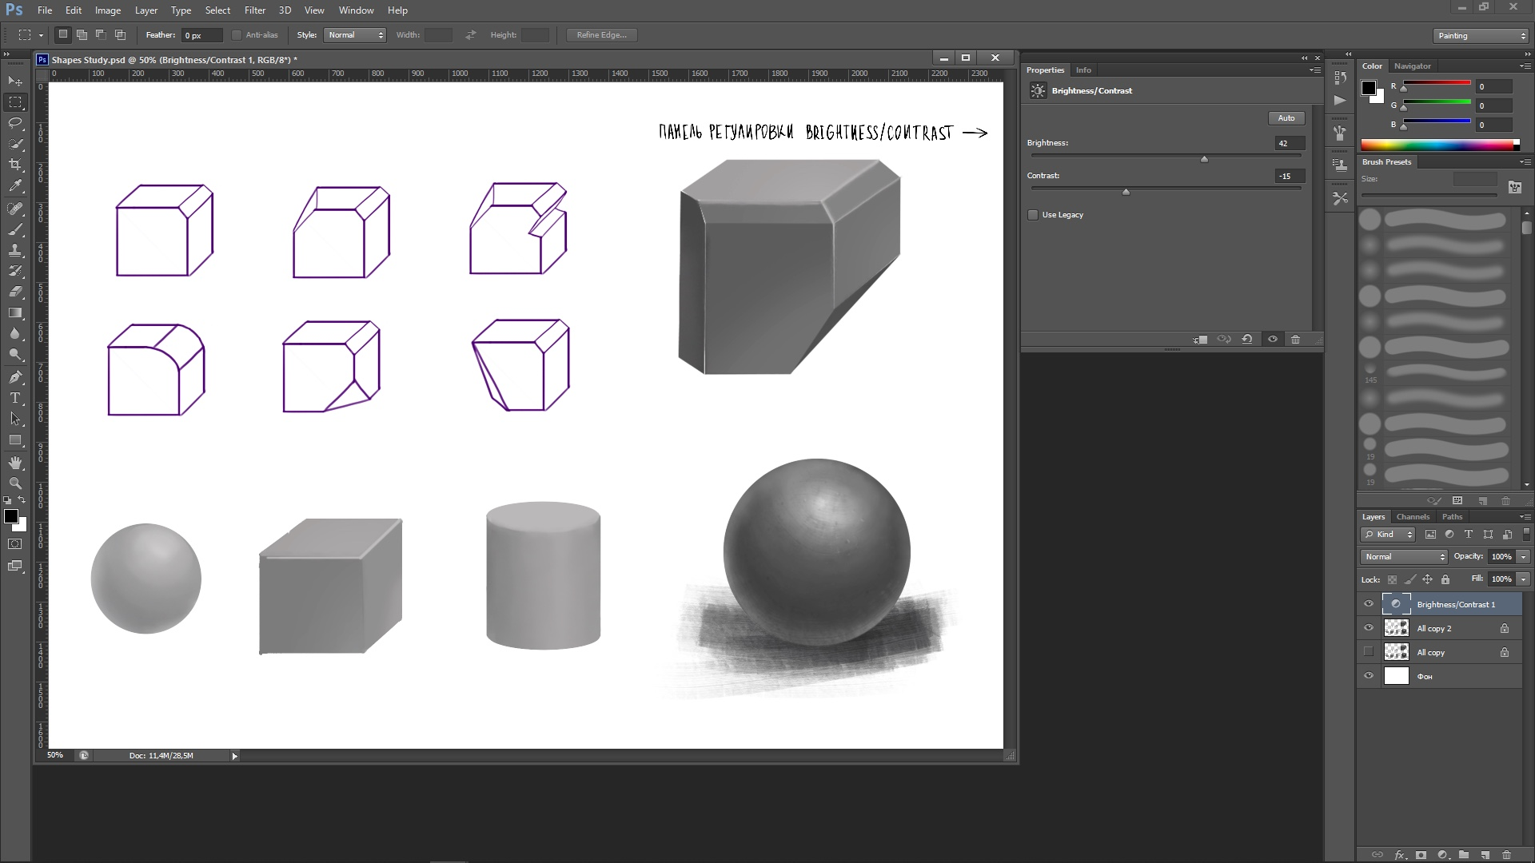Screen dimensions: 1535x863
Task: Open the Layers panel flyout menu
Action: (x=1524, y=517)
